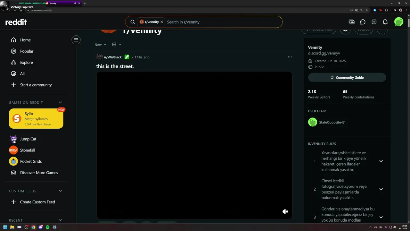Open the Pocket Grids game
Screen dimensions: 410x231
tap(31, 161)
